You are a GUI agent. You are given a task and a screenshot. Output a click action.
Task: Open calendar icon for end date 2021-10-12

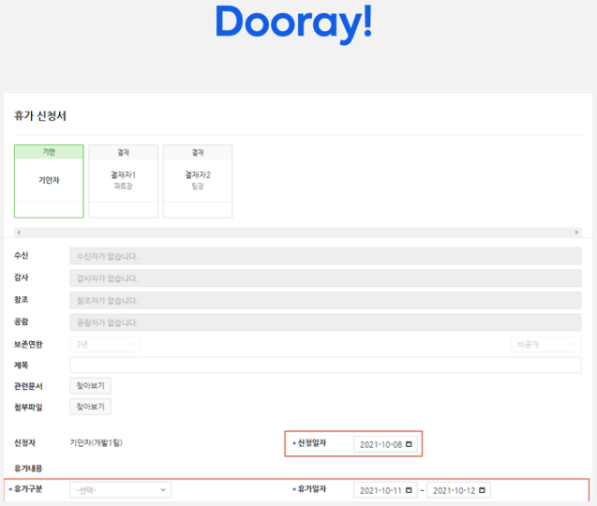(x=482, y=490)
